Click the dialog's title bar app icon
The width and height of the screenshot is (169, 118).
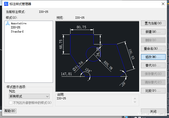tap(6, 4)
